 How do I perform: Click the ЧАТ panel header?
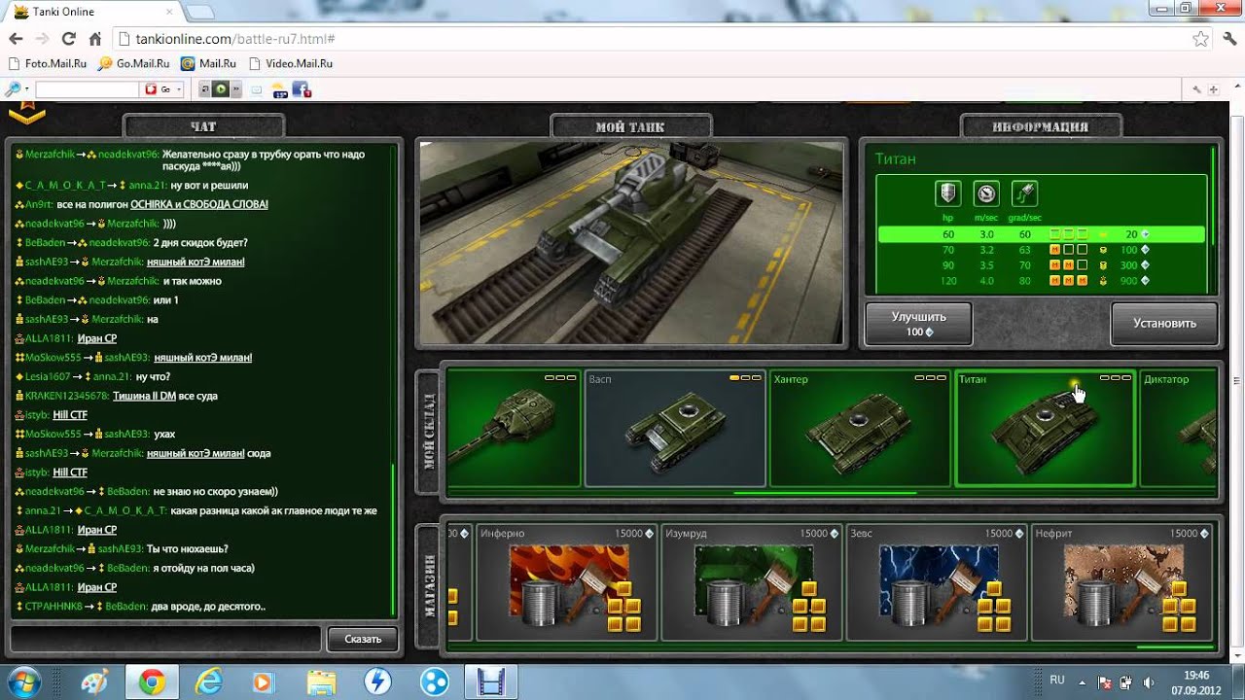tap(204, 126)
